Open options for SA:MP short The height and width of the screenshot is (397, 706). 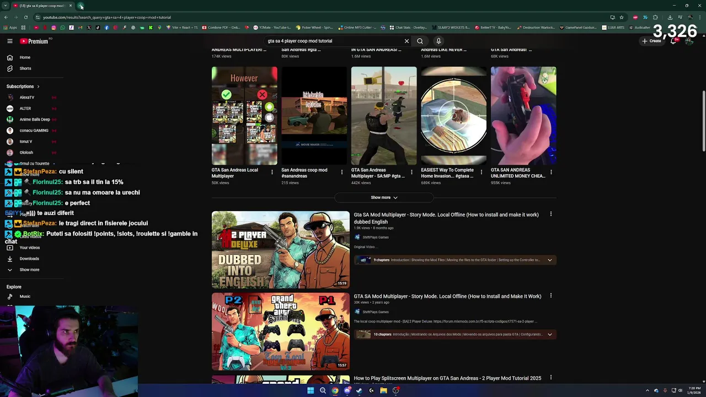(x=411, y=172)
